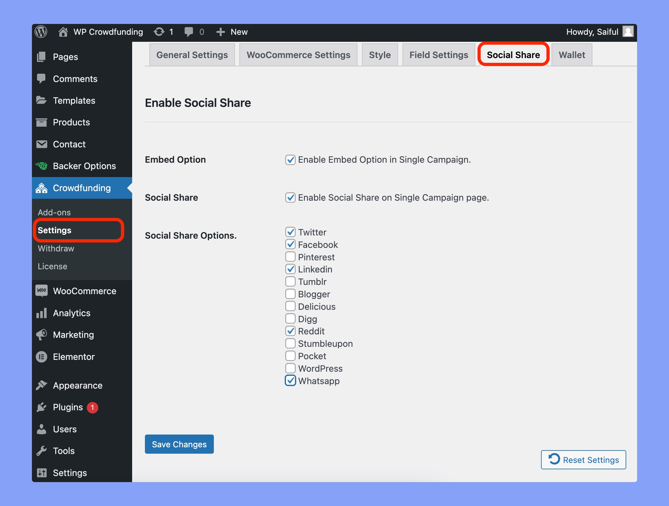Viewport: 669px width, 506px height.
Task: Switch to the General Settings tab
Action: coord(192,55)
